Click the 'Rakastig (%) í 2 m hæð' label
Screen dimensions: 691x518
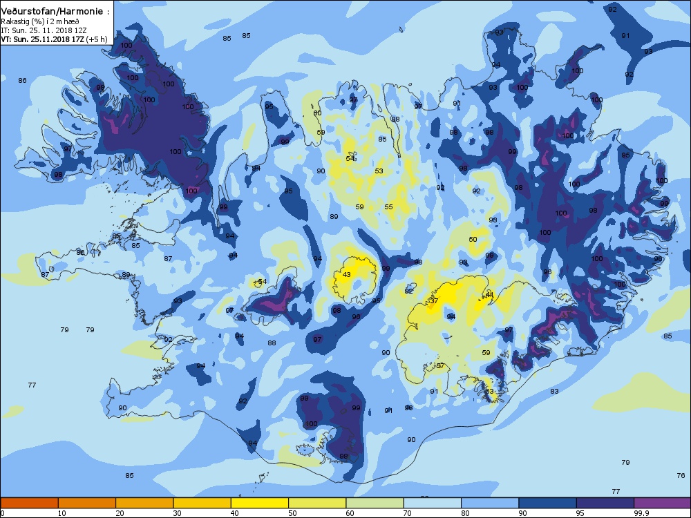click(x=40, y=21)
